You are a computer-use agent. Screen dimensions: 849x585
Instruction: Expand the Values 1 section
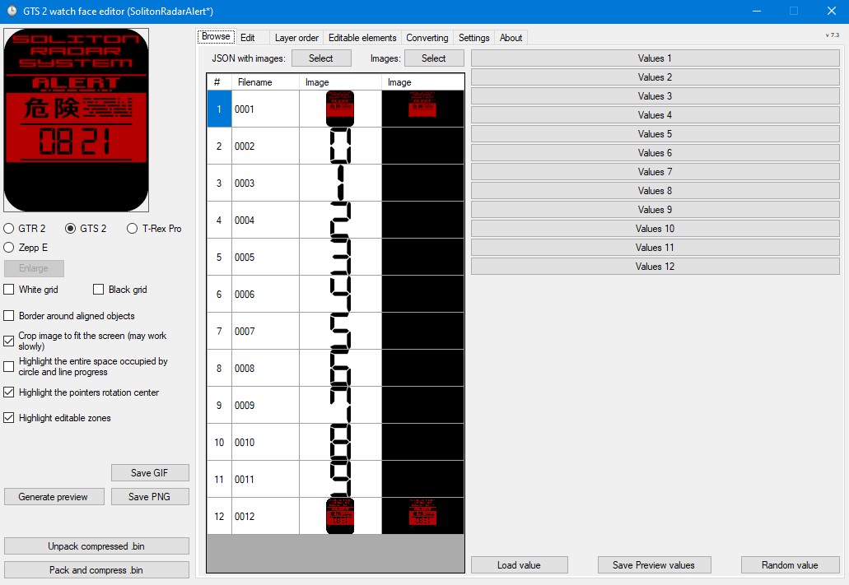click(655, 58)
